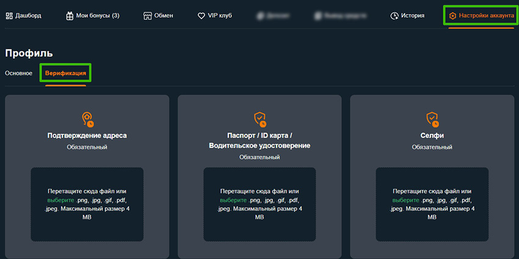Click the heart icon for VIP клуб
Screen dimensions: 519x259
point(201,16)
